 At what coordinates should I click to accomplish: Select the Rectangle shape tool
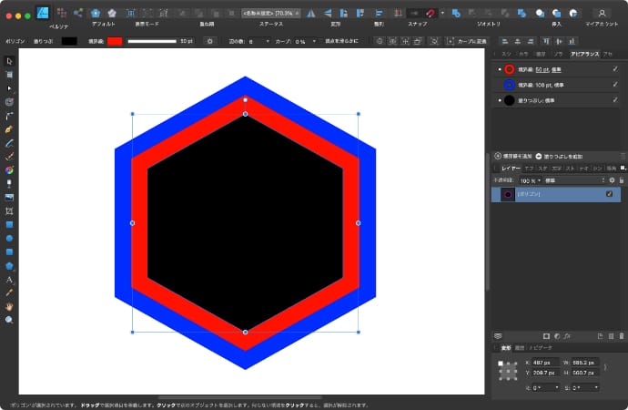coord(9,224)
